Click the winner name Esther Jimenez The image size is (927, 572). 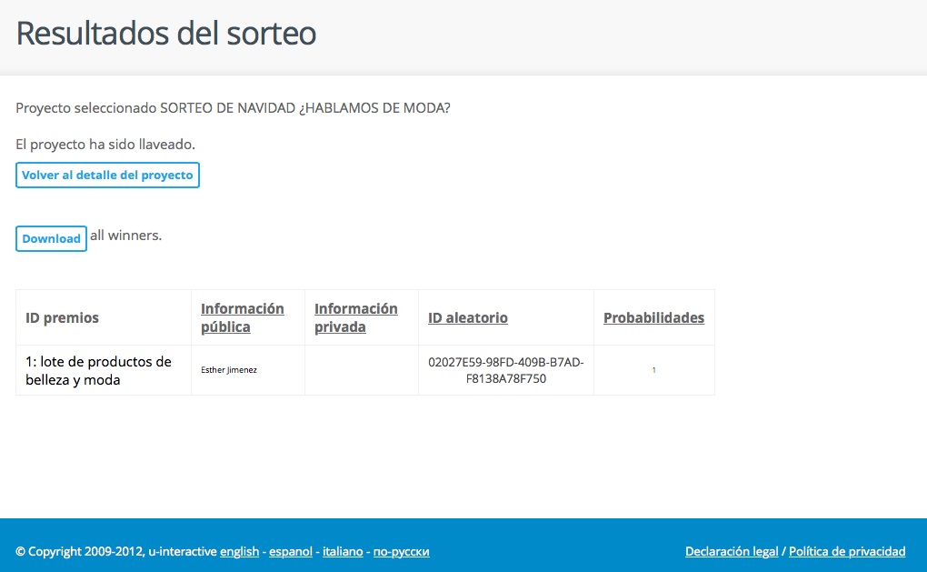point(229,370)
